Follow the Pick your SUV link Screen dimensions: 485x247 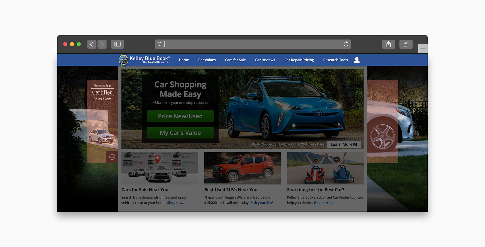(261, 203)
